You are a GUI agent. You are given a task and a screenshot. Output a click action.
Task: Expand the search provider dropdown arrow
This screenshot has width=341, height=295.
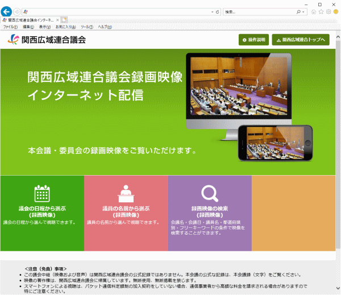coord(303,12)
